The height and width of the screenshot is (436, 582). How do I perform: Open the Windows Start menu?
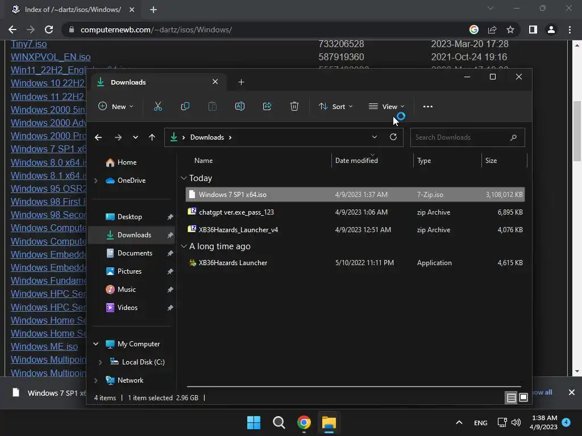pyautogui.click(x=254, y=422)
